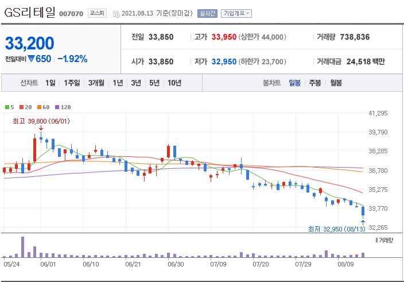Select the 1일 line chart tab
Viewport: 404px width, 282px height.
point(50,83)
